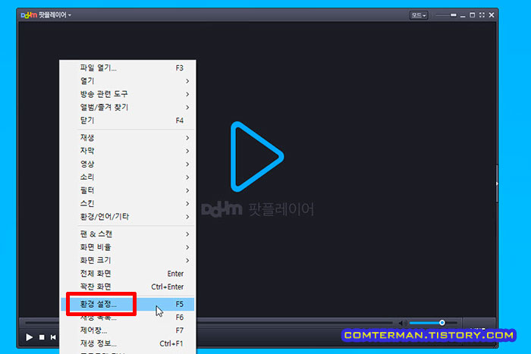Expand the 소리 submenu
This screenshot has width=531, height=354.
tap(127, 177)
